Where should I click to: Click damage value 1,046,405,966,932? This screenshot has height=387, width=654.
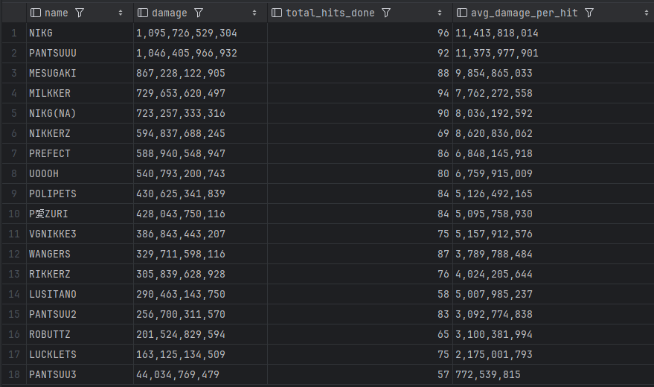(187, 53)
